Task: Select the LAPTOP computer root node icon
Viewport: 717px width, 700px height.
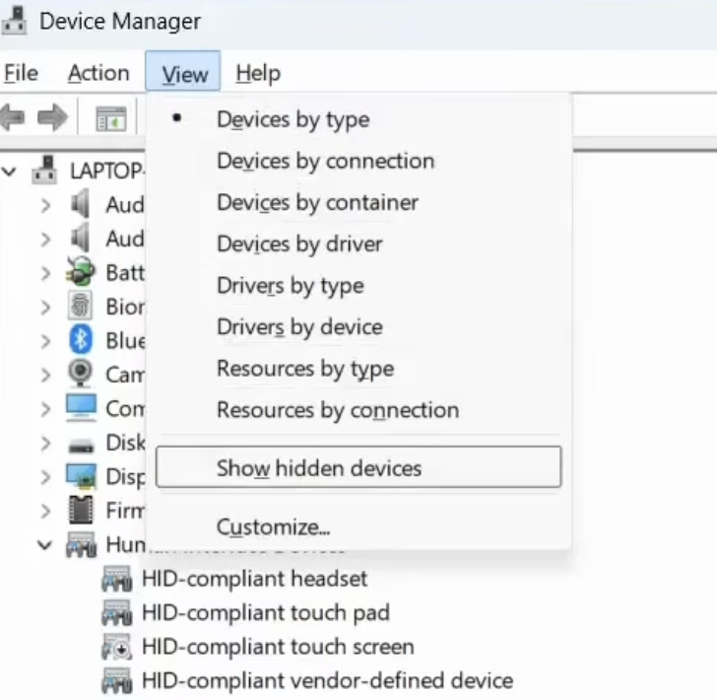Action: (x=45, y=171)
